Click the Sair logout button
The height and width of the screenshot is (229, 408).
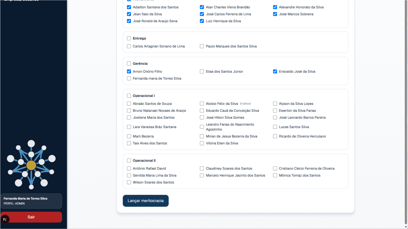[x=31, y=217]
